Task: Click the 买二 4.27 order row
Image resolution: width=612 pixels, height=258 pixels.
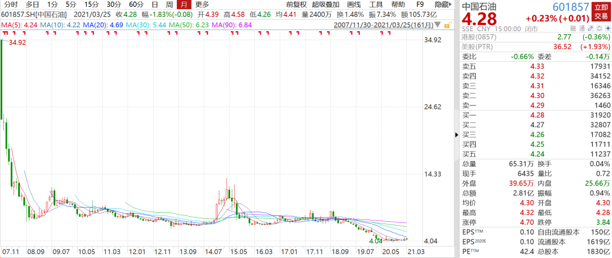Action: 536,125
